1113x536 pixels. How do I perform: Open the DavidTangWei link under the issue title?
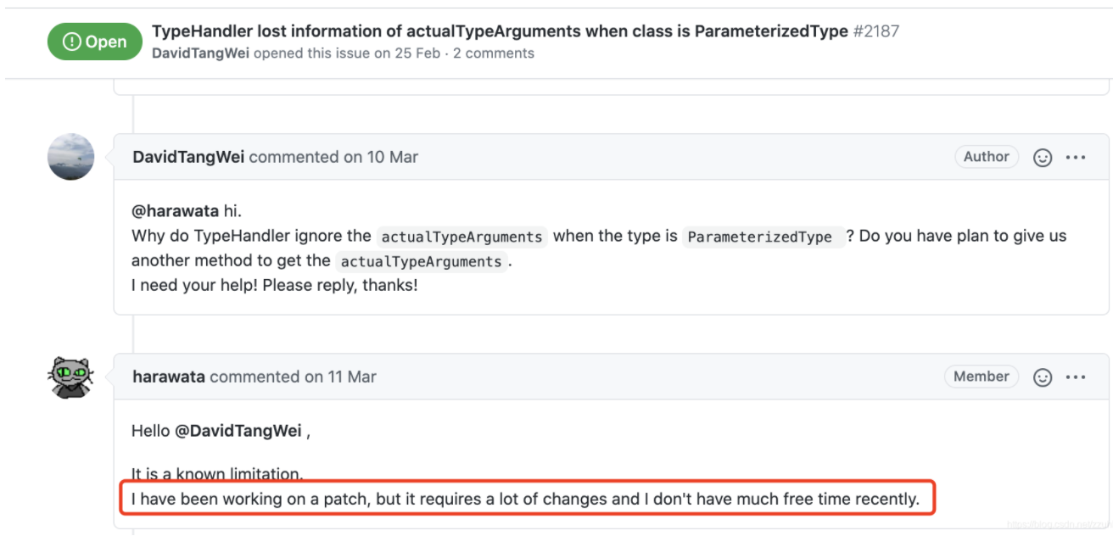[200, 53]
